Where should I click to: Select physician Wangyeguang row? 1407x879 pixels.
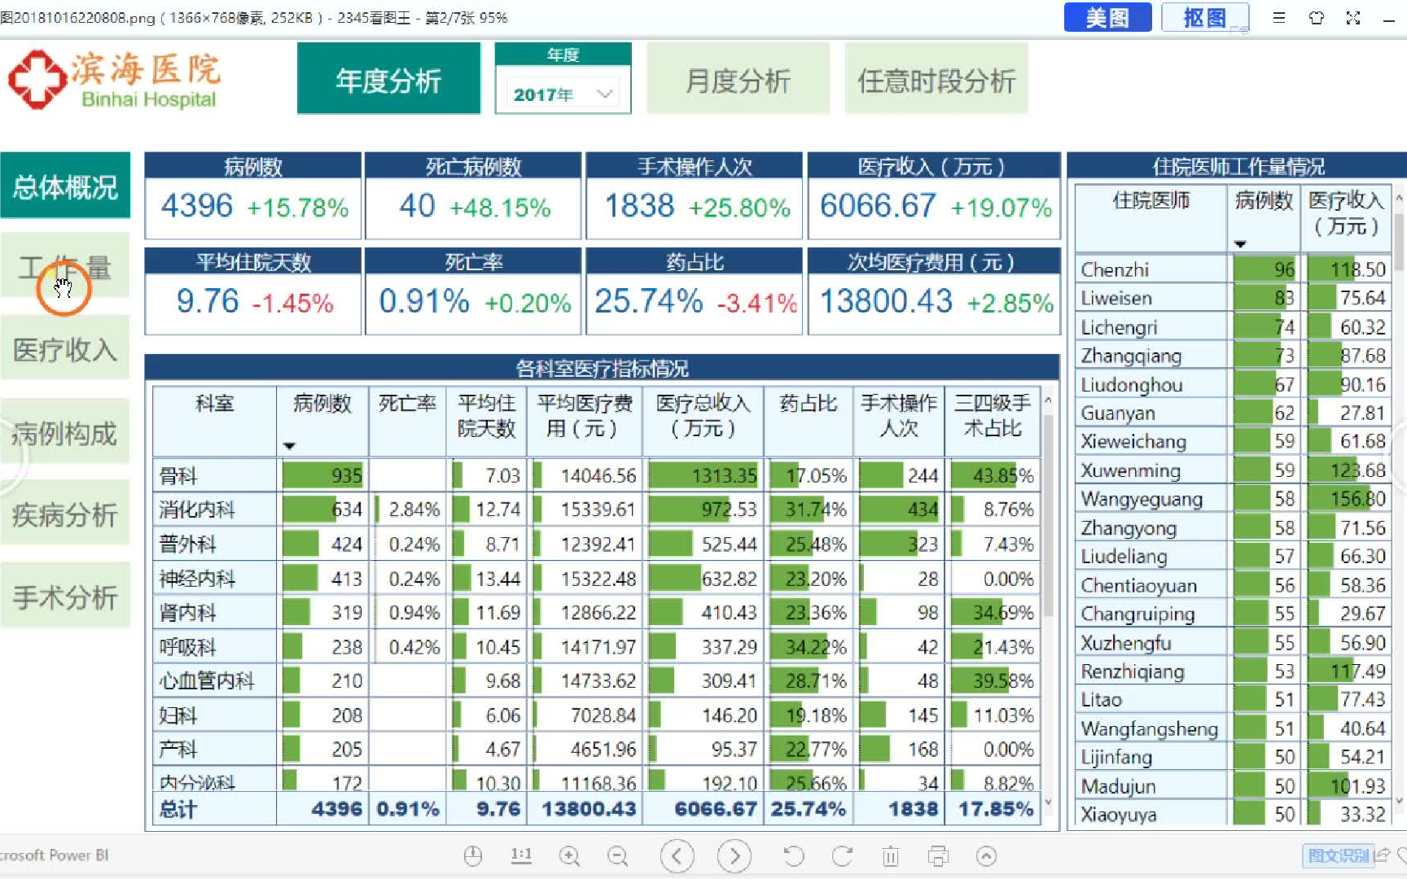coord(1232,499)
